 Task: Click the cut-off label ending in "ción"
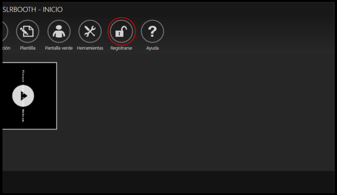pyautogui.click(x=6, y=48)
